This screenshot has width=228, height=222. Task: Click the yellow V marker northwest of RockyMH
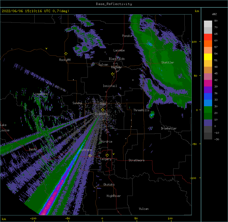(46, 49)
